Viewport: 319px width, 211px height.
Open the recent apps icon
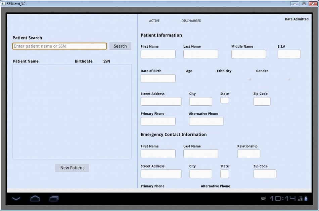[54, 199]
